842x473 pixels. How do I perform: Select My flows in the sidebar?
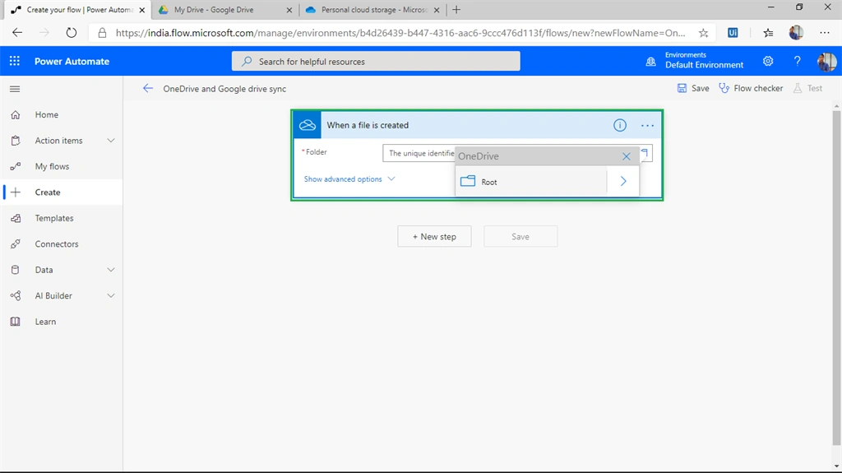(61, 166)
